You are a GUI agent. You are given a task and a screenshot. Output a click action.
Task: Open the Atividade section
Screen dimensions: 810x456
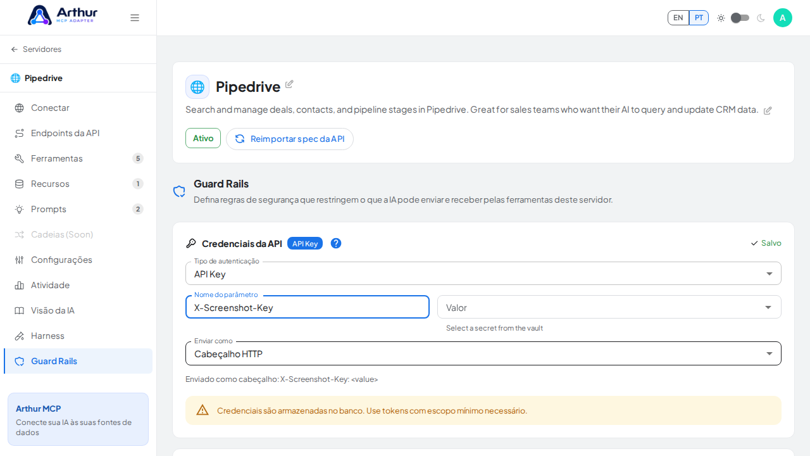click(78, 285)
